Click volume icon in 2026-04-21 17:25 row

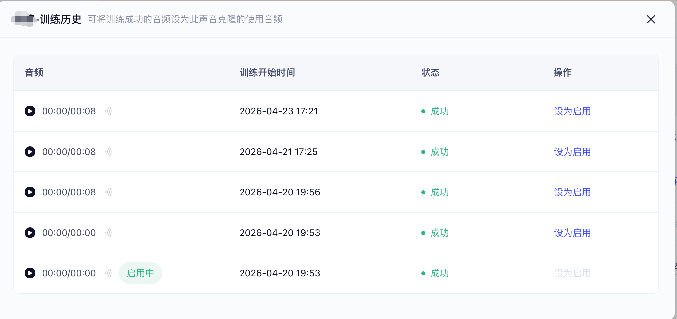pyautogui.click(x=108, y=152)
